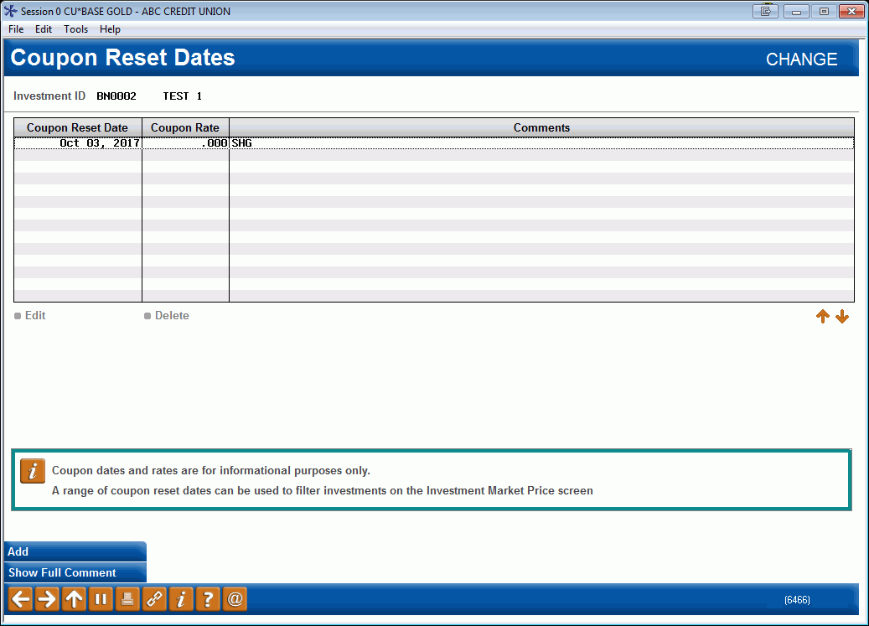This screenshot has height=626, width=869.
Task: Click the pause icon in bottom toolbar
Action: [x=101, y=599]
